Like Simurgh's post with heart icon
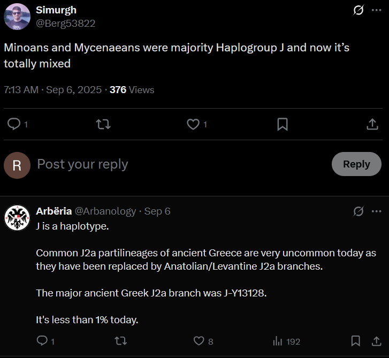 (x=193, y=124)
